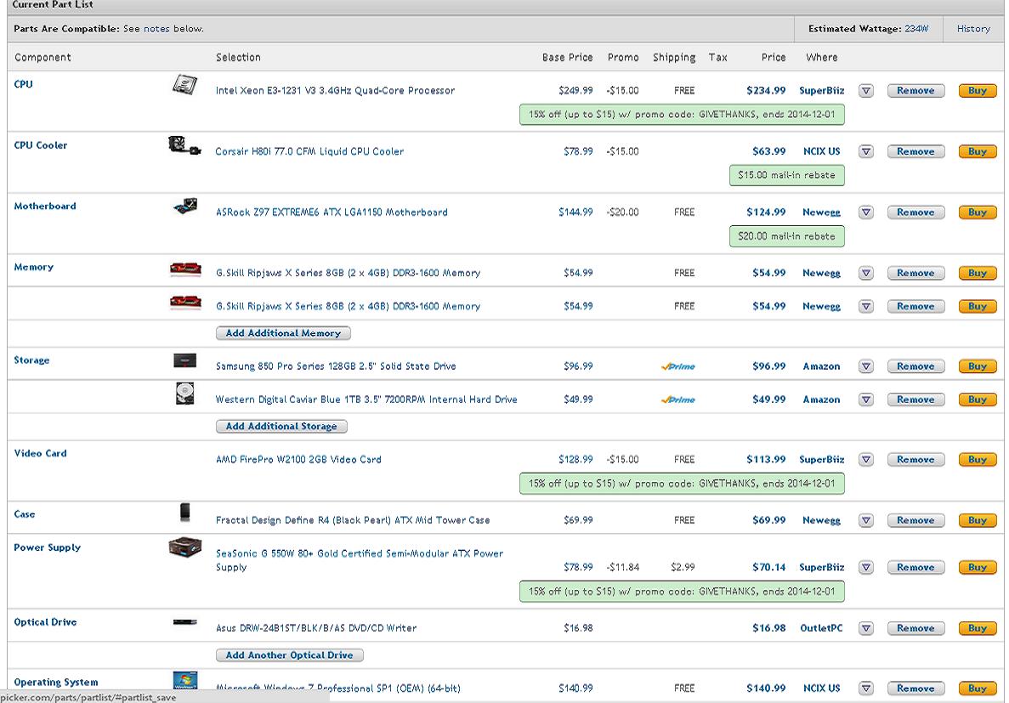
Task: Open the Power Supply category link
Action: pos(47,547)
